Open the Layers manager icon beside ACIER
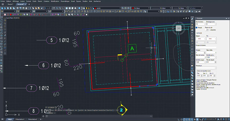Viewport: 230px width, 121px height. 84,8
